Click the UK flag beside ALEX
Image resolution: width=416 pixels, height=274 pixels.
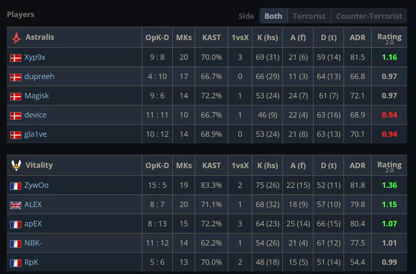tap(15, 205)
